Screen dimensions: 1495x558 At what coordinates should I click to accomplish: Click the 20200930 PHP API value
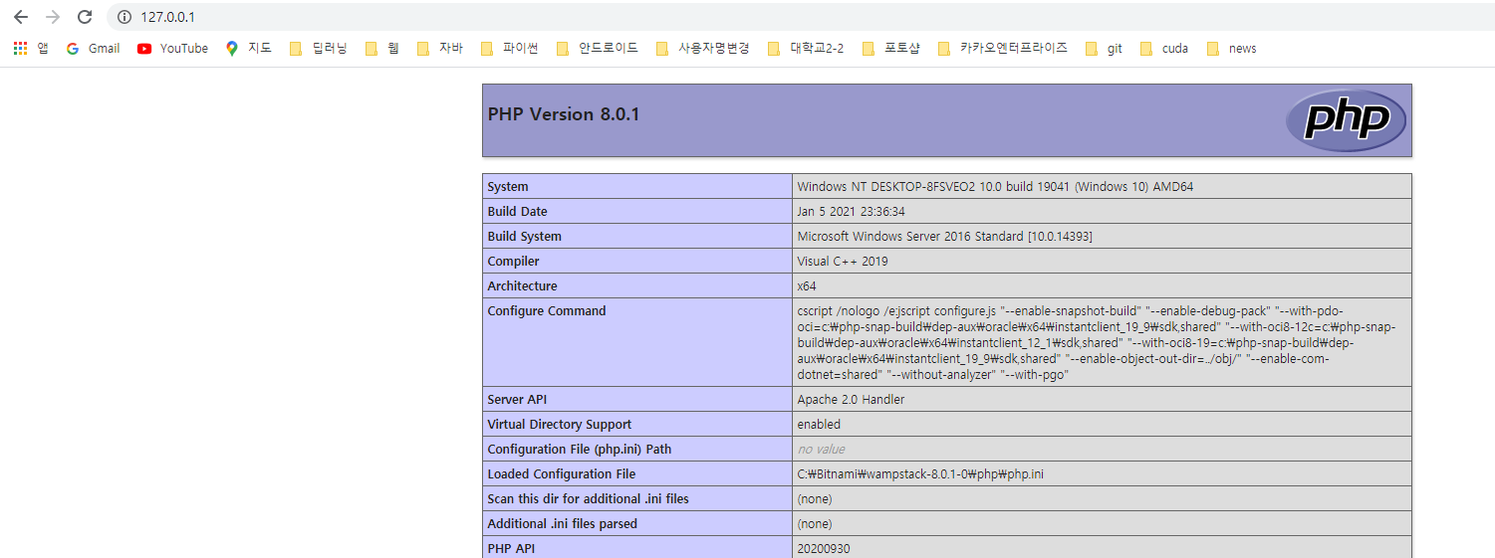tap(824, 549)
